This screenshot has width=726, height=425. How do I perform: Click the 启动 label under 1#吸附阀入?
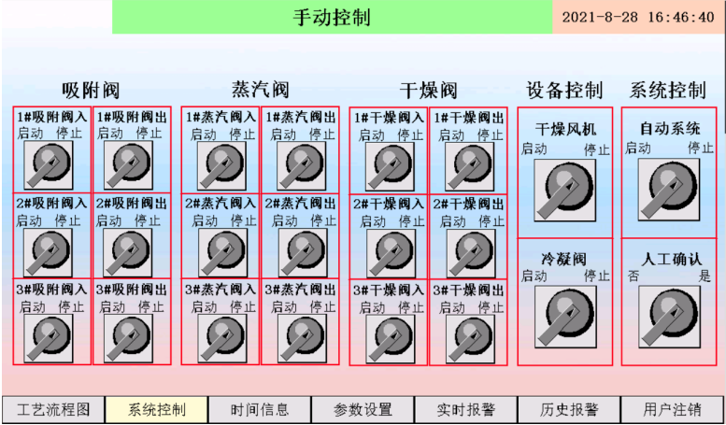click(31, 134)
